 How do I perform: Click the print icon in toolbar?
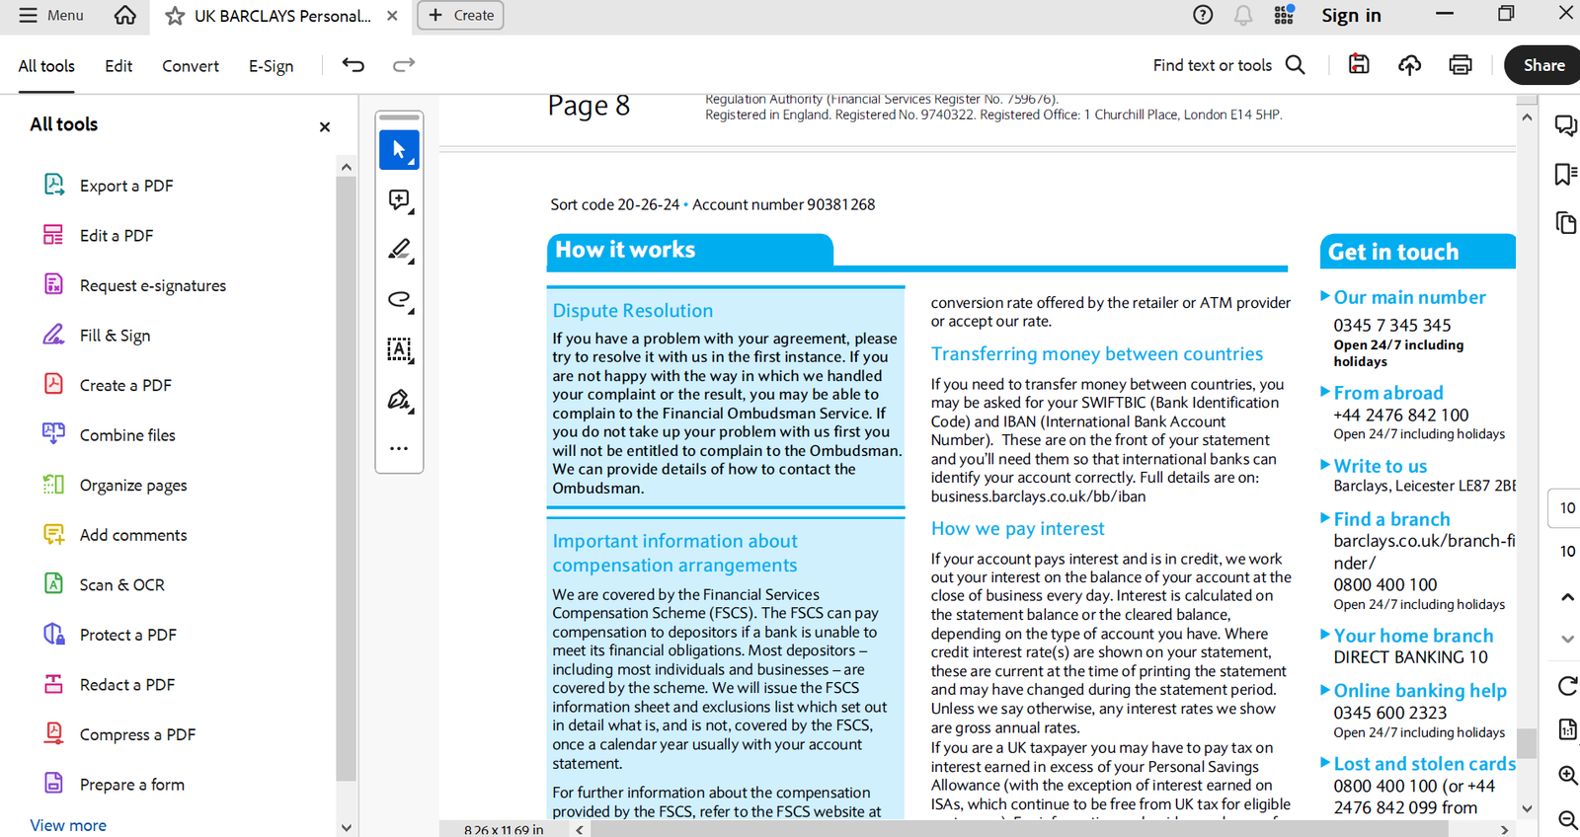pyautogui.click(x=1460, y=65)
